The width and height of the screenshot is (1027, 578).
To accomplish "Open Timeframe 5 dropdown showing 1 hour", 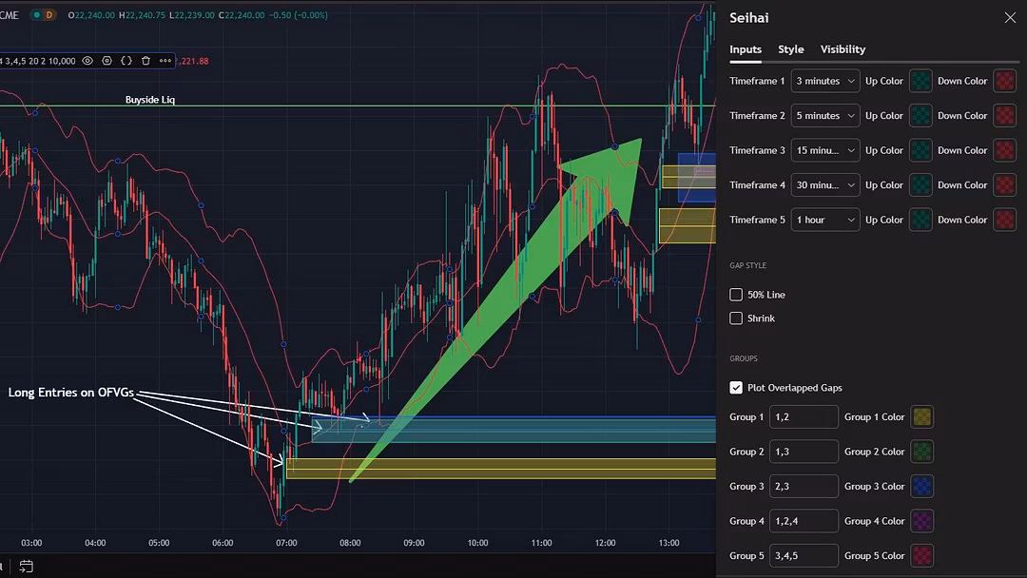I will tap(824, 220).
